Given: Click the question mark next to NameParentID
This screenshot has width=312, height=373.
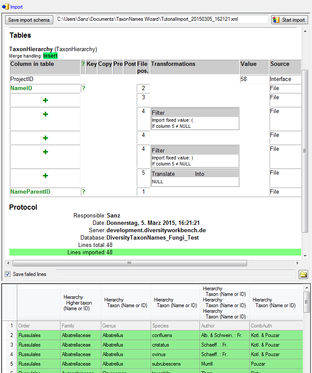Looking at the screenshot, I should click(x=83, y=191).
